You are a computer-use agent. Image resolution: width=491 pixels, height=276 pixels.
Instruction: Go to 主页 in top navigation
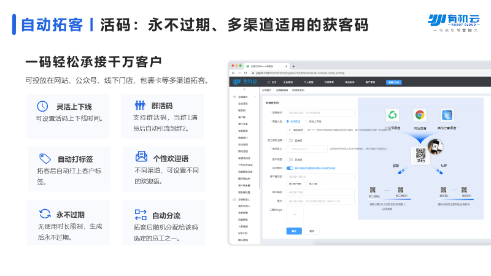pos(273,82)
